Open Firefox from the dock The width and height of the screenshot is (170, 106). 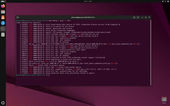pos(3,6)
